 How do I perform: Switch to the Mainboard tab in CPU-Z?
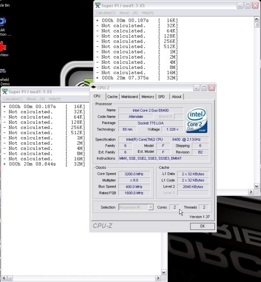coord(130,97)
